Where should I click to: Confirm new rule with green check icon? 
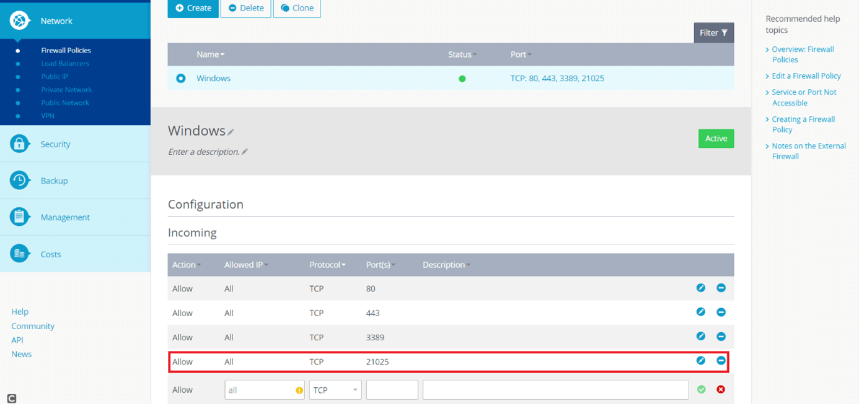coord(701,389)
